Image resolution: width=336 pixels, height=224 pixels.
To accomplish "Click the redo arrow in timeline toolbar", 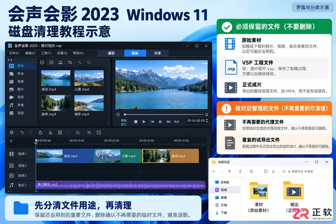I will click(31, 133).
